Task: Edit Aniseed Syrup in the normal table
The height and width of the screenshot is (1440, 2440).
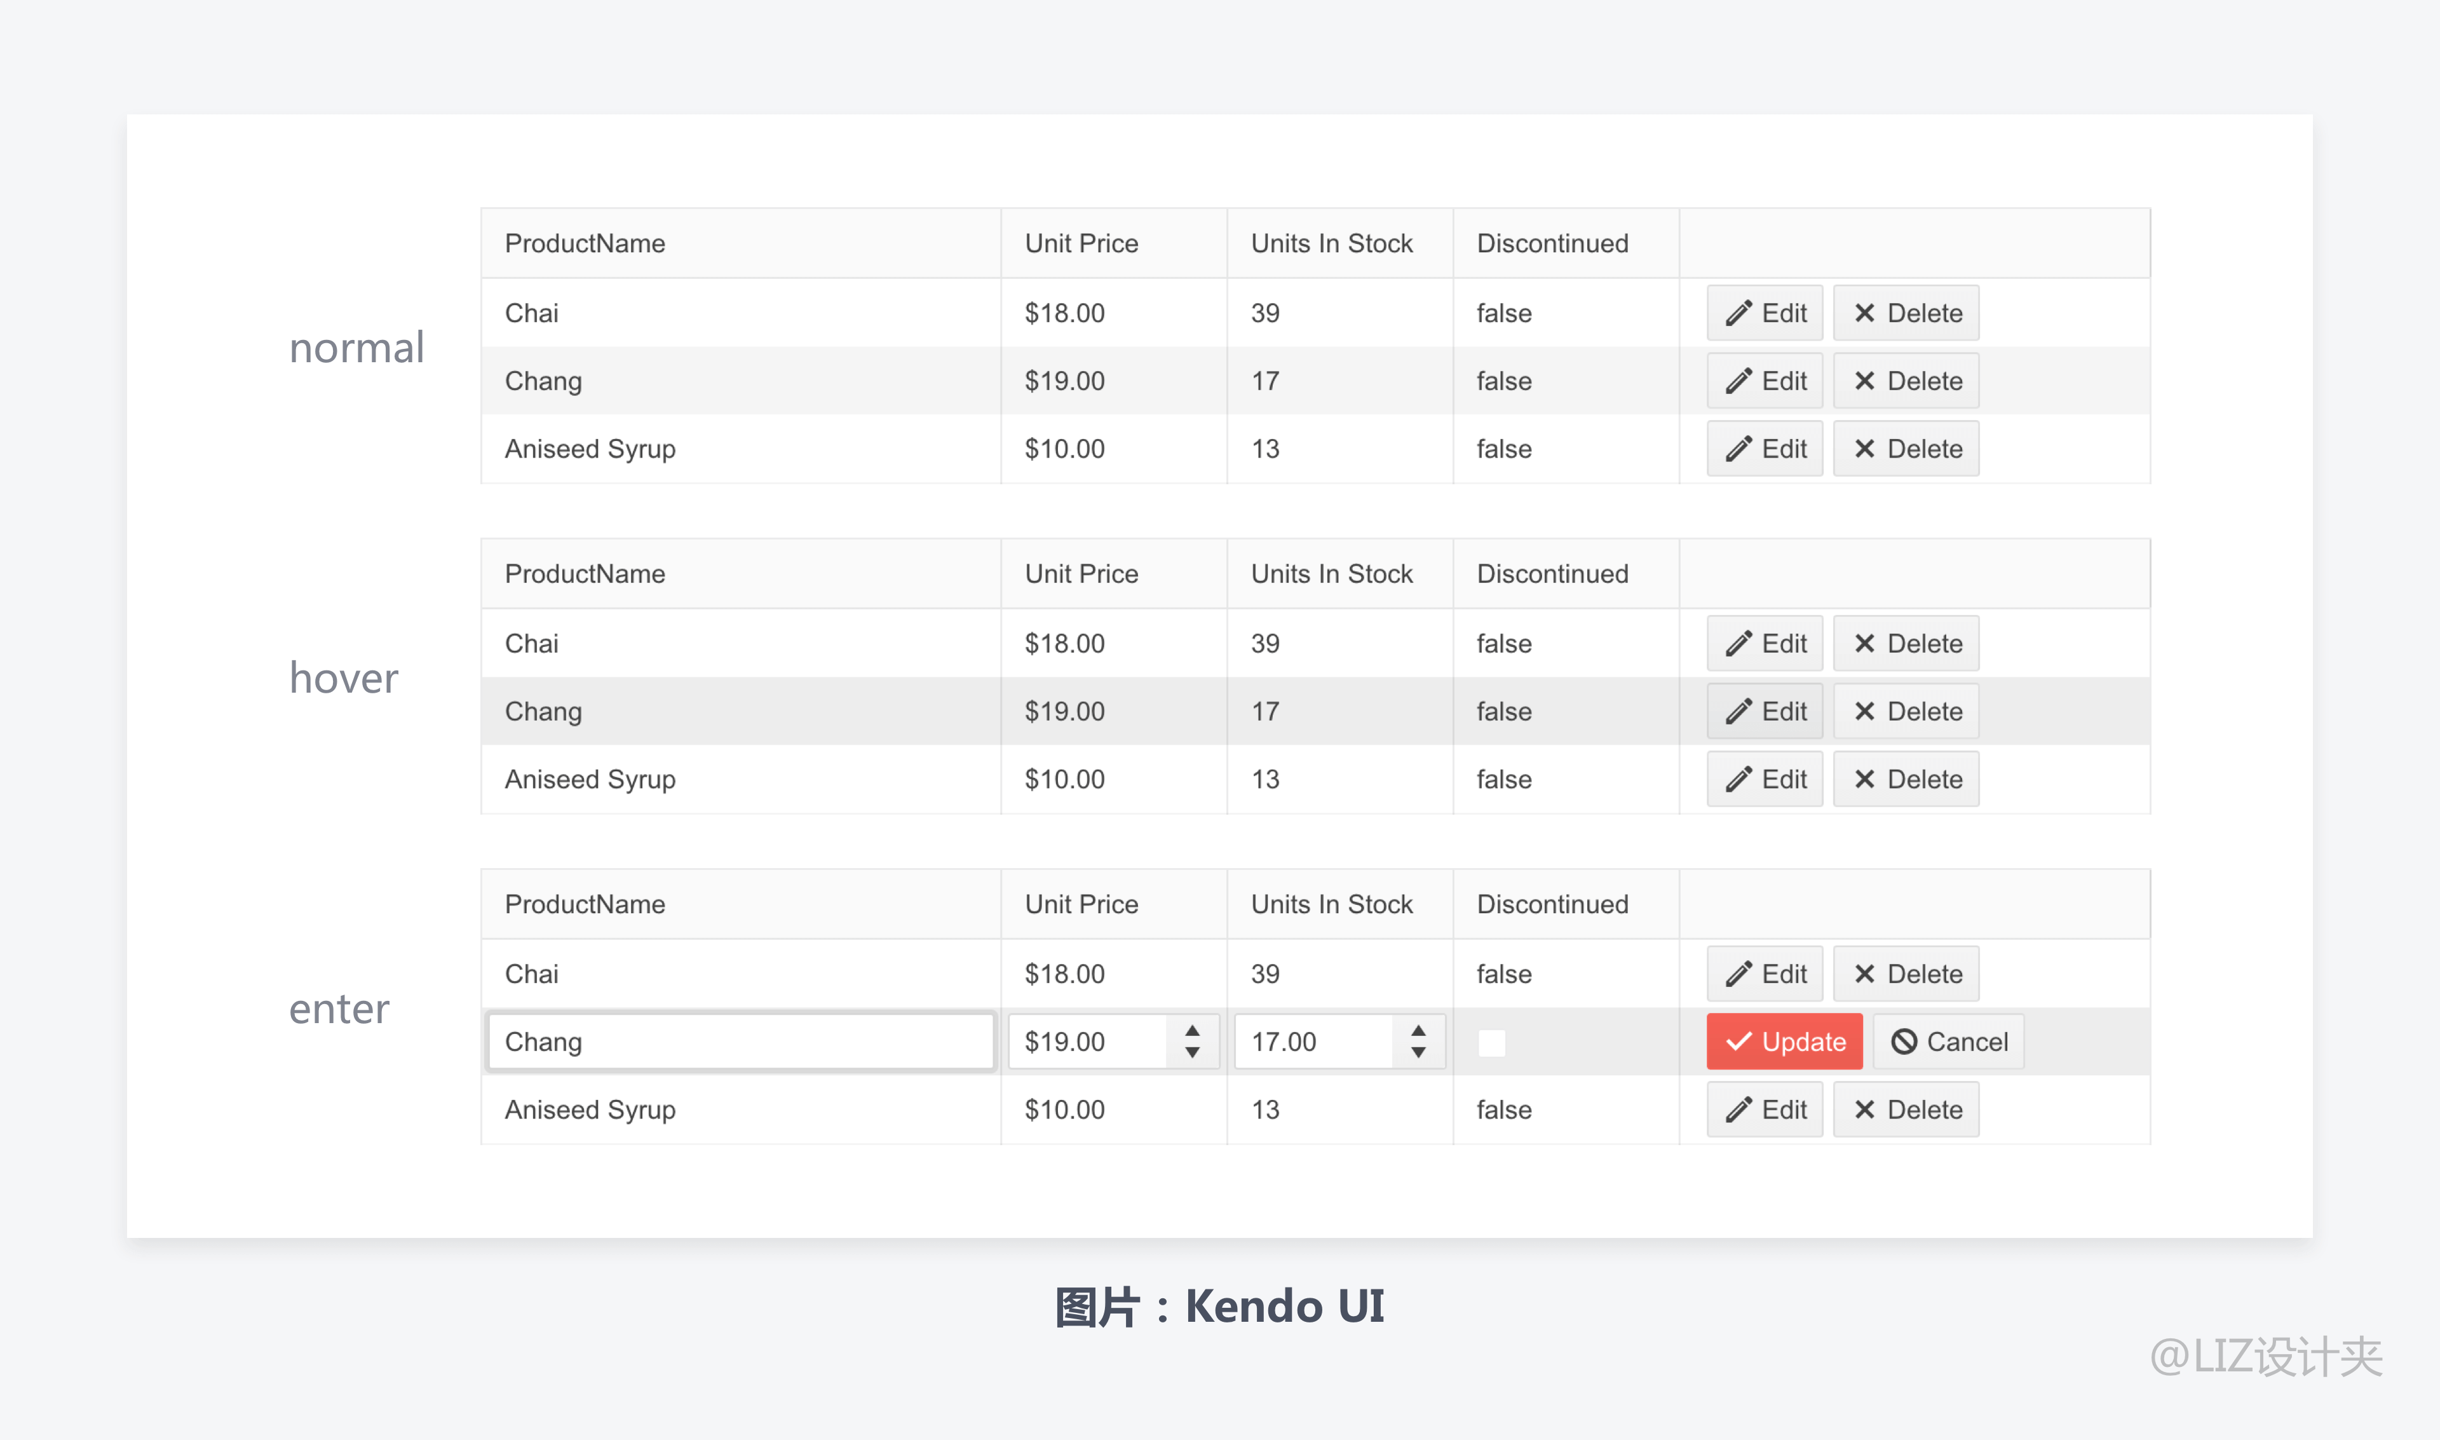Action: (1765, 448)
